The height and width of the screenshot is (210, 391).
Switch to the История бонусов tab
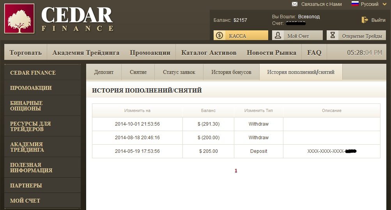232,72
